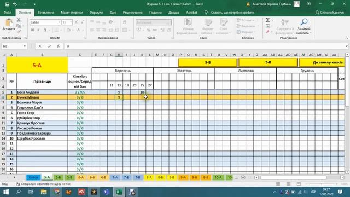Adjust the zoom slider in status bar
Viewport: 350px width, 197px height.
322,184
